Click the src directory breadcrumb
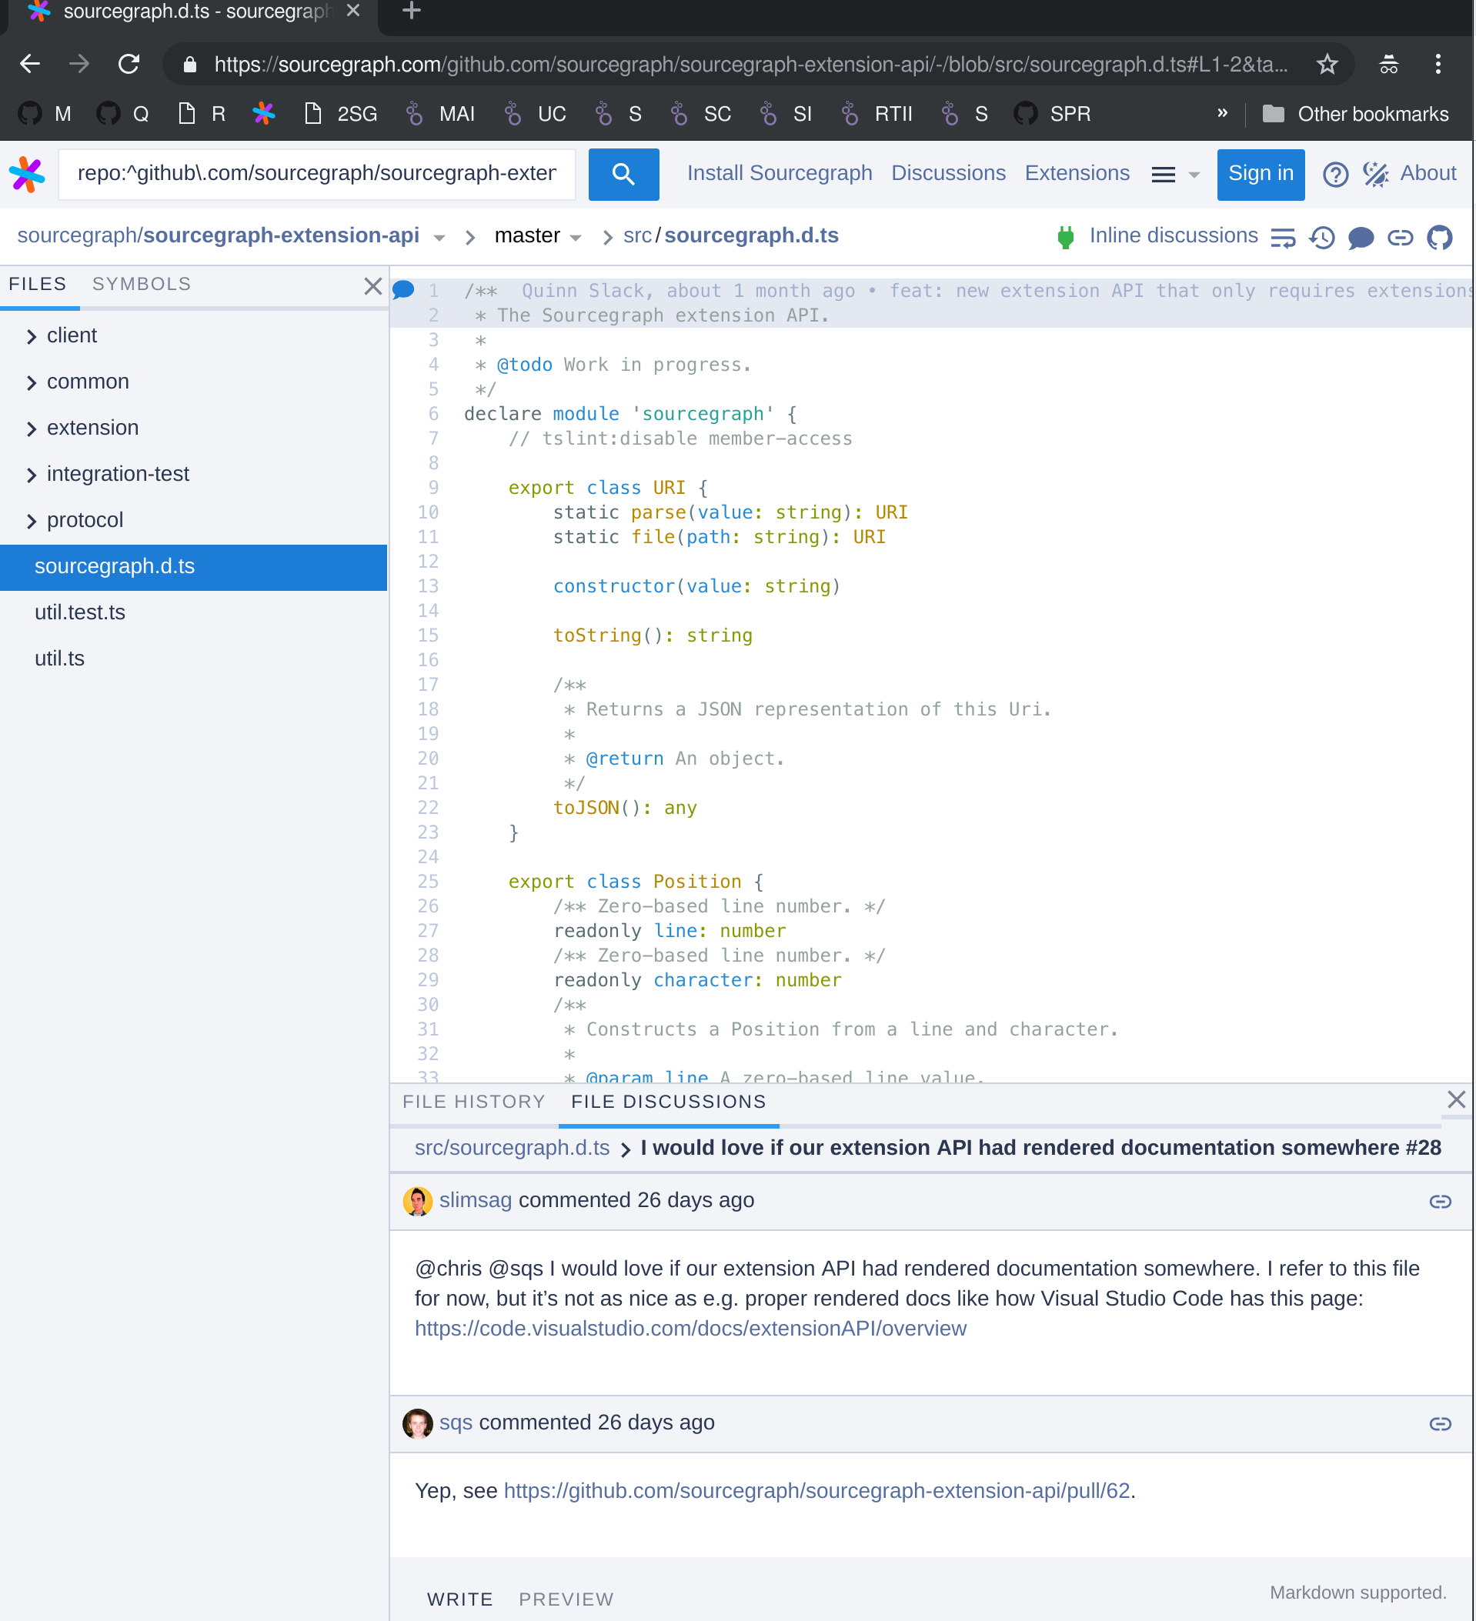The height and width of the screenshot is (1621, 1476). tap(637, 235)
